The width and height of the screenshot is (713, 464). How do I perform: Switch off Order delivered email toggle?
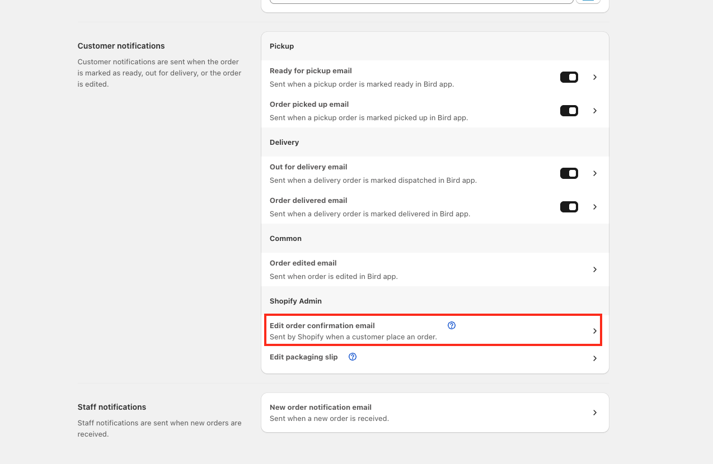point(569,207)
